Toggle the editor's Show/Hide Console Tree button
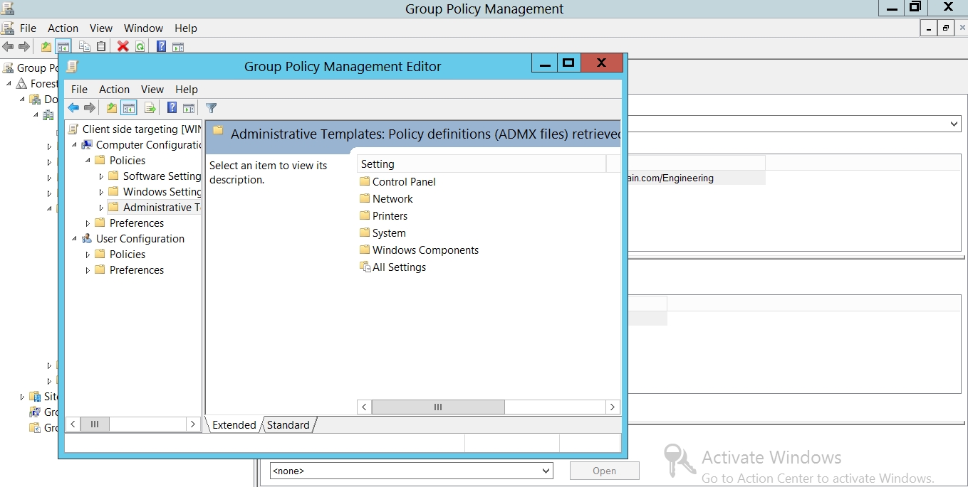Screen dimensions: 968x487 (x=129, y=108)
